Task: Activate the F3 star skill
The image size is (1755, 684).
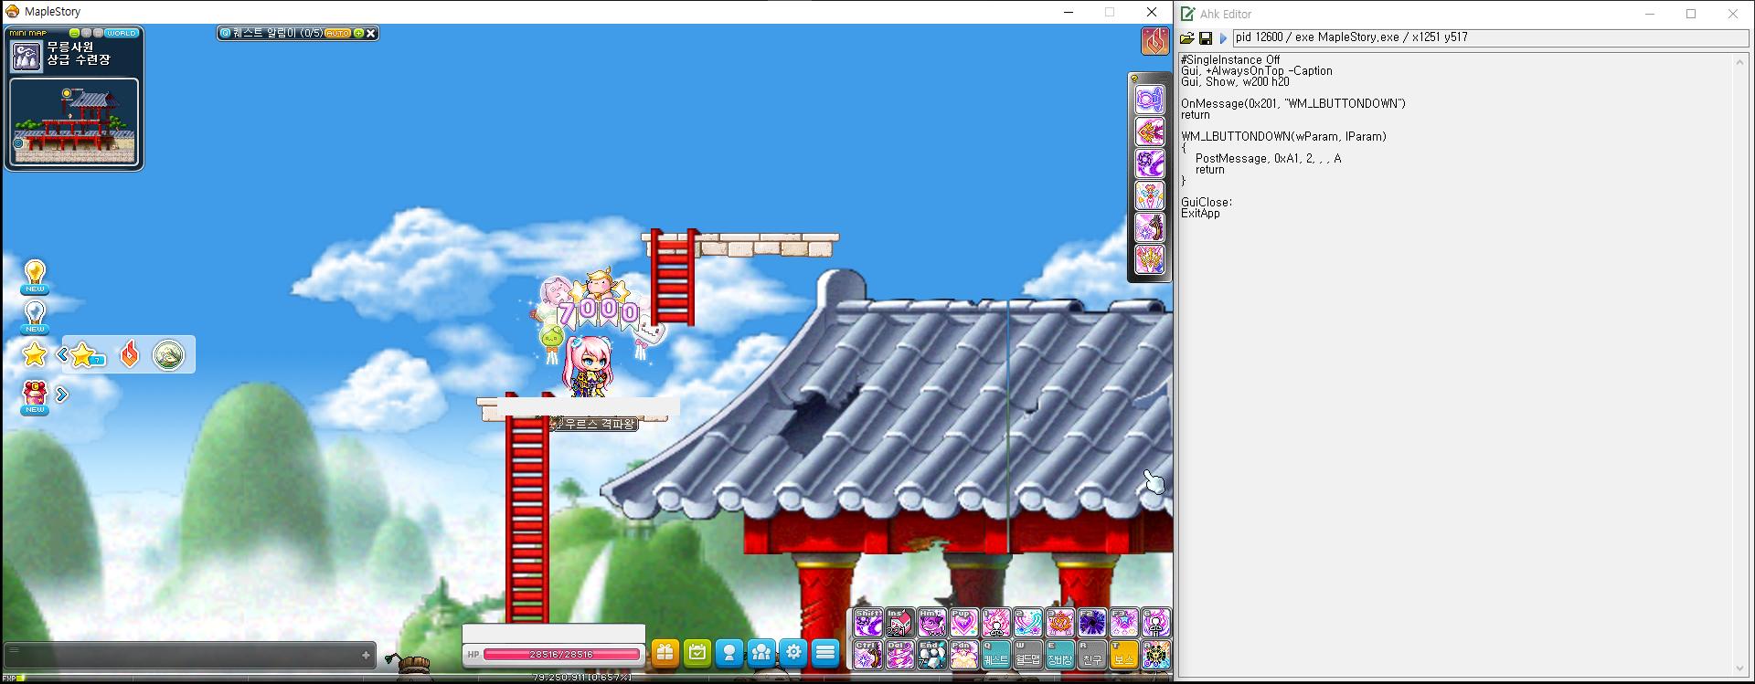Action: [1124, 623]
